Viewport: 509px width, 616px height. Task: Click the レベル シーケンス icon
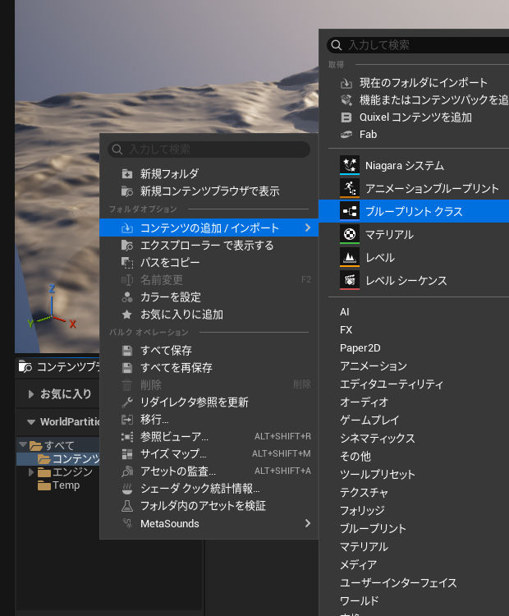click(350, 280)
